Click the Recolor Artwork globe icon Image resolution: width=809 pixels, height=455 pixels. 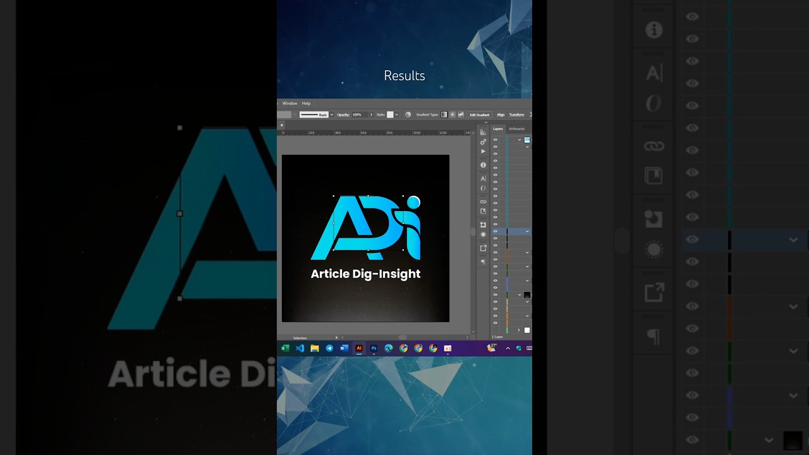(x=408, y=115)
